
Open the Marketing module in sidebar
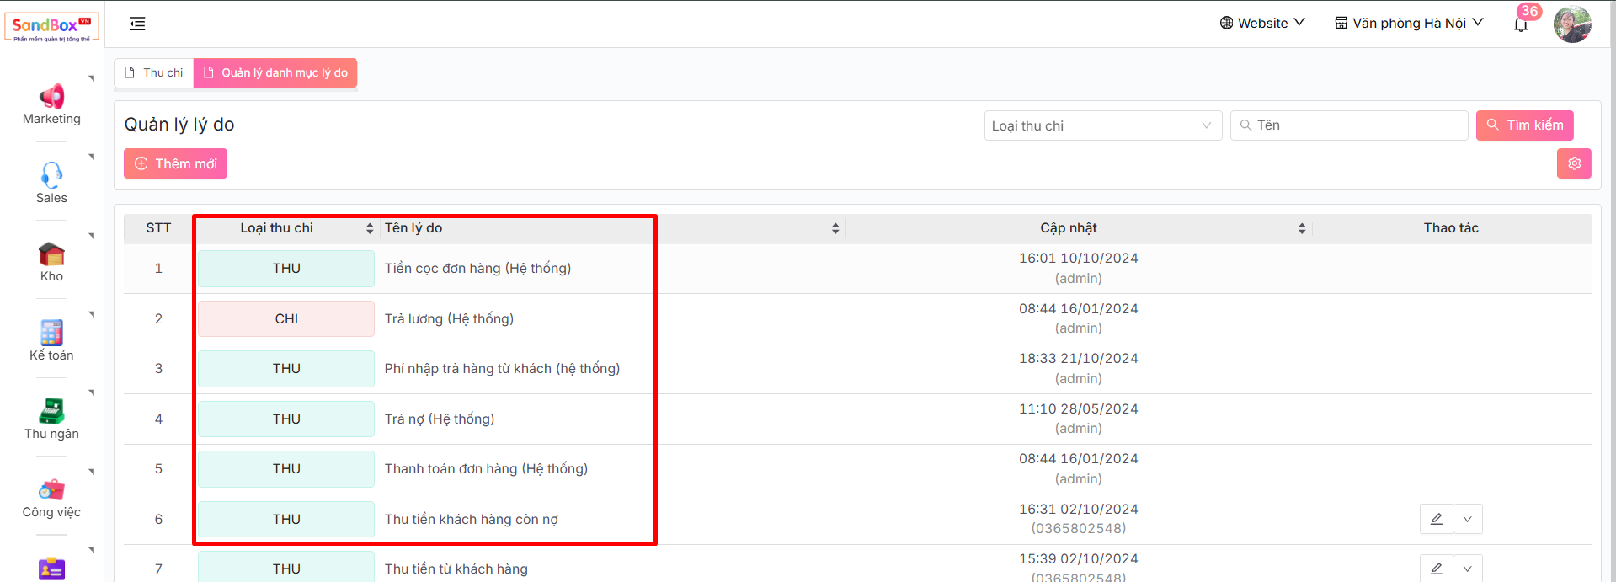coord(51,104)
